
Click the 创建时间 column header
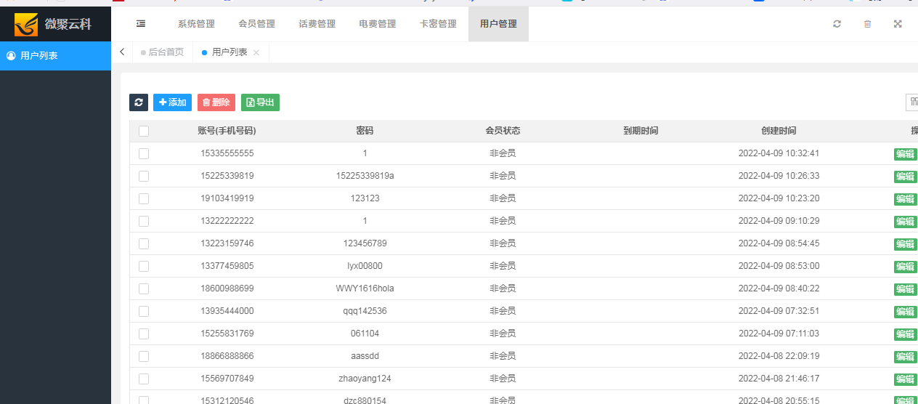(779, 131)
